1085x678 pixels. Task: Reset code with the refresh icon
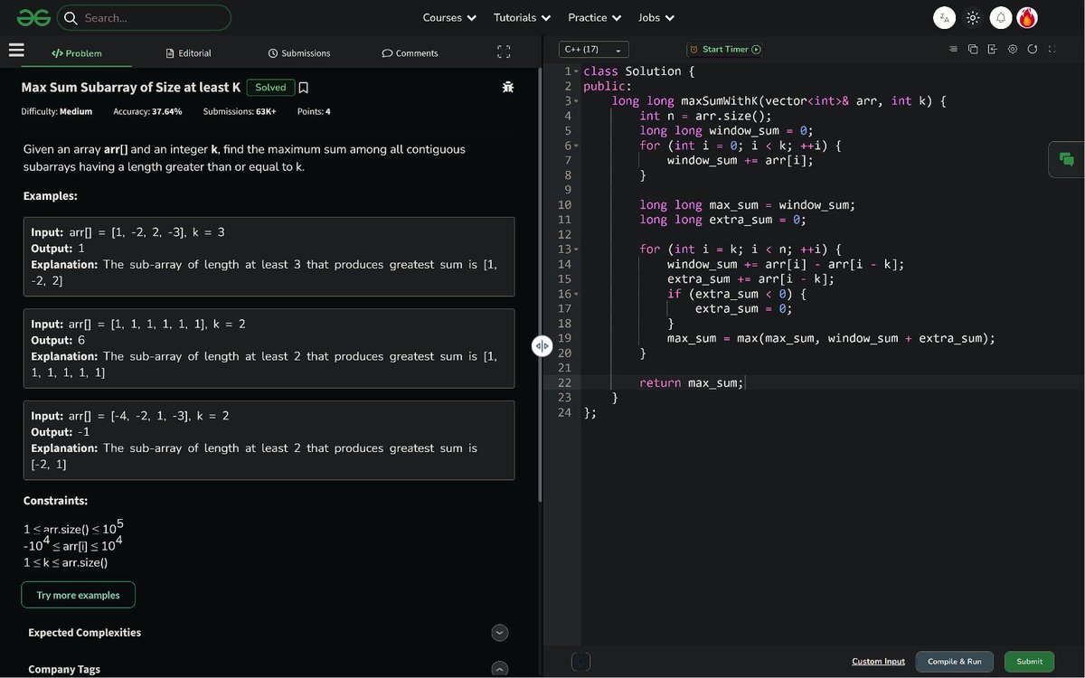[1032, 49]
